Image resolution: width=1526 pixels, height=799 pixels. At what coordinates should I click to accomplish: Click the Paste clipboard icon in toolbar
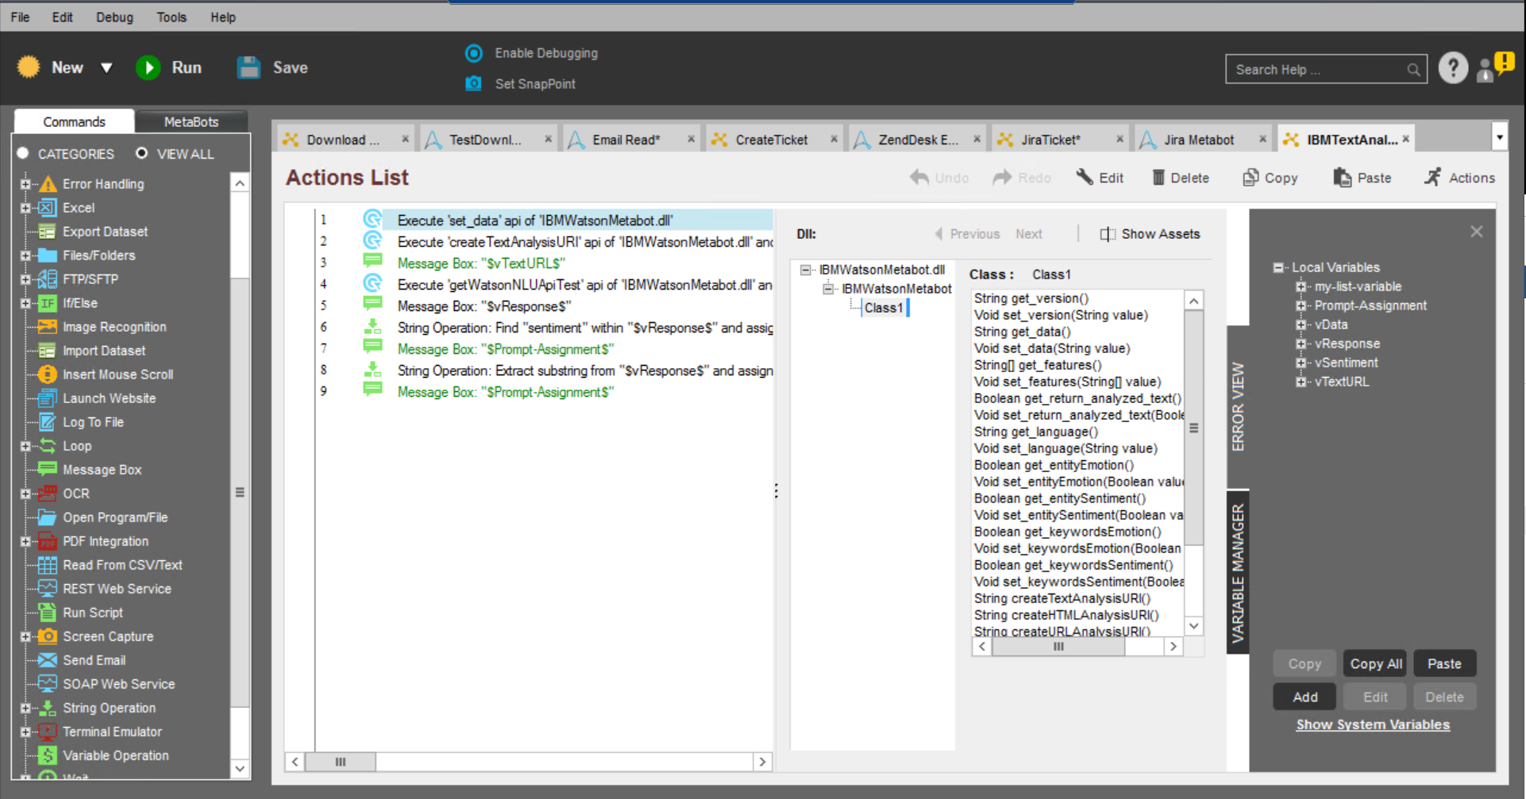point(1342,178)
